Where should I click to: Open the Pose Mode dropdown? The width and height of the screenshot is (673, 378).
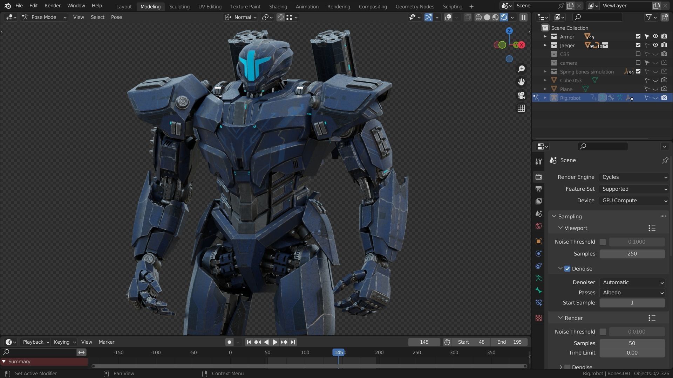[44, 17]
